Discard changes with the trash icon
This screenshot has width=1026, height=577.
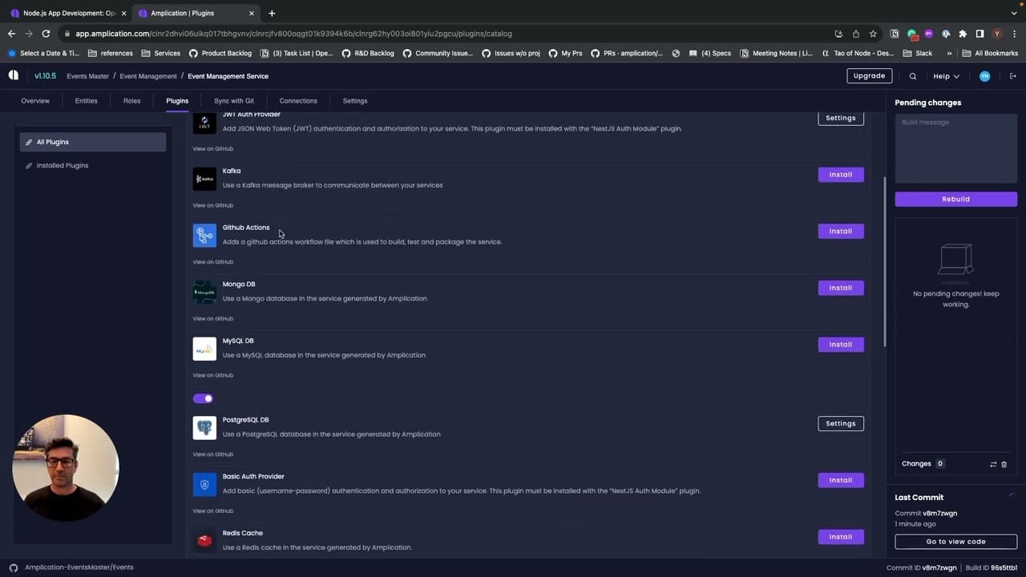1004,463
